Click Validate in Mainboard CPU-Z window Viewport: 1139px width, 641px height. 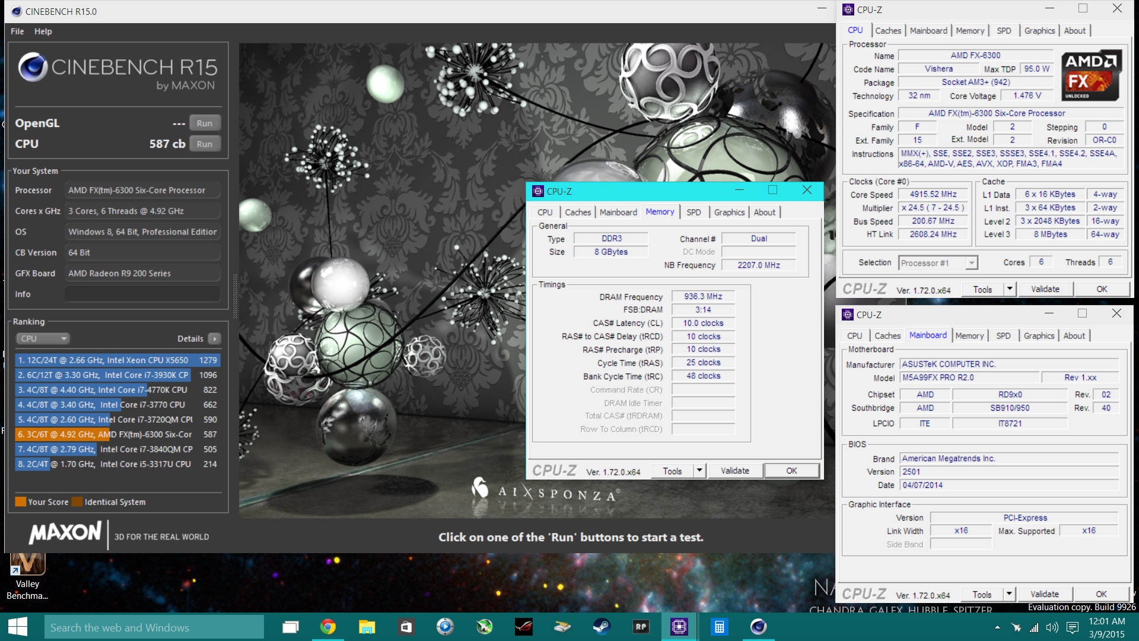(1045, 595)
